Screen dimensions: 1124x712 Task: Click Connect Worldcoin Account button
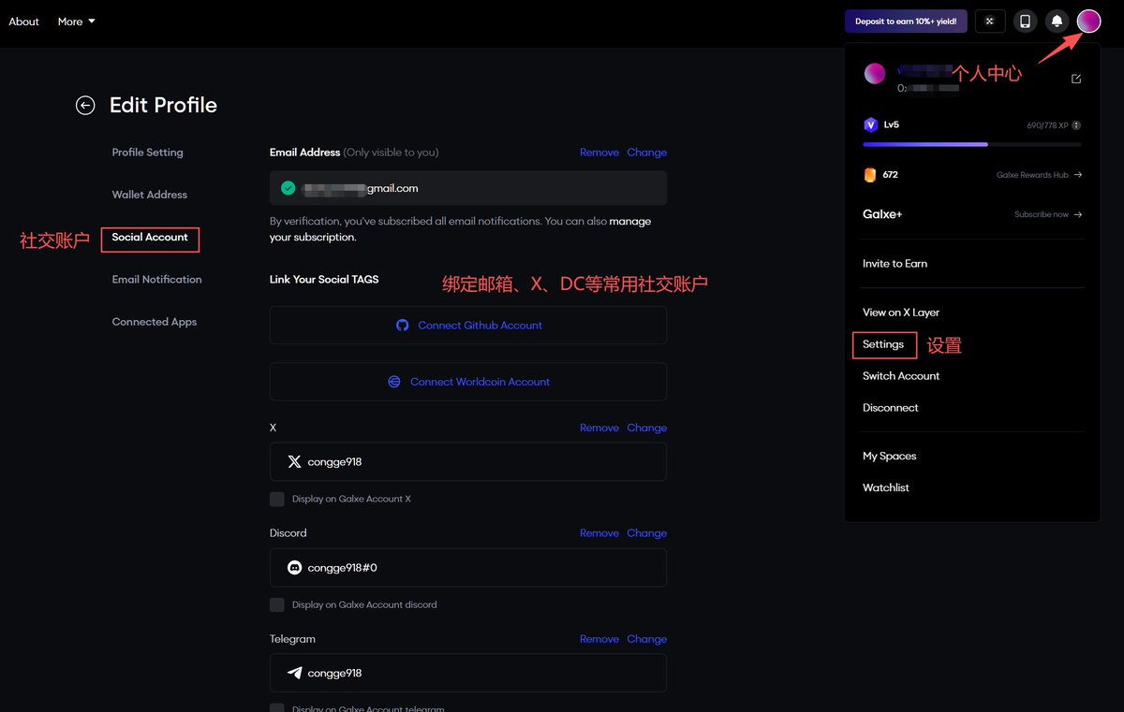tap(468, 382)
